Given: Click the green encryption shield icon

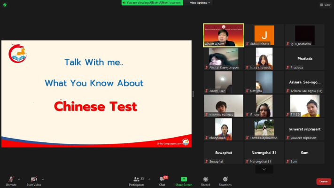Looking at the screenshot, I should click(x=4, y=5).
